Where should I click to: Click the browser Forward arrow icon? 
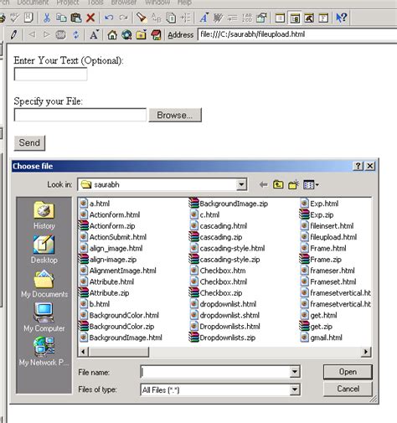46,35
